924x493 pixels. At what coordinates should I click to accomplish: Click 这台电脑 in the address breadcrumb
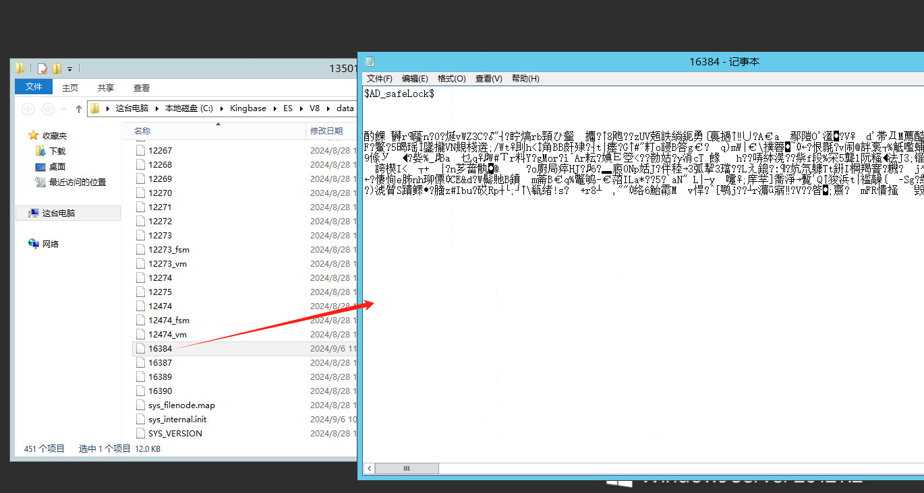(132, 108)
